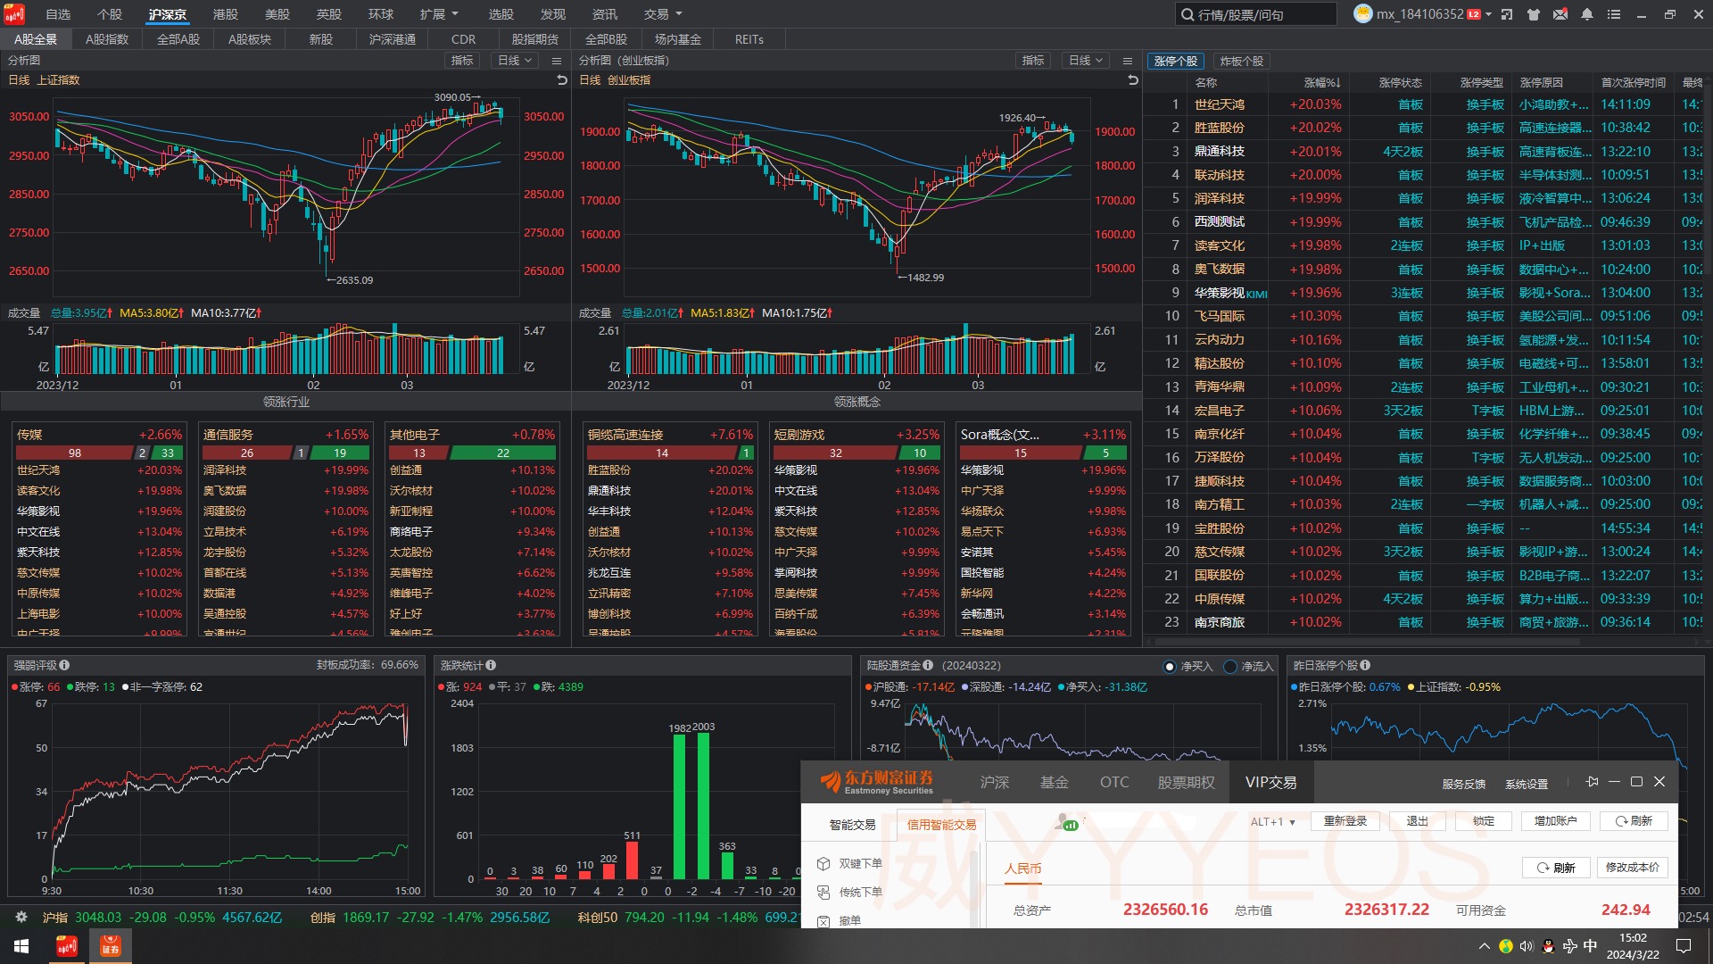The image size is (1713, 964).
Task: Select the 净流入 radio button
Action: point(1230,667)
